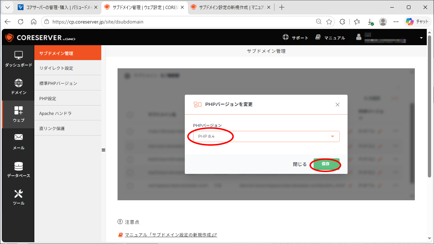434x244 pixels.
Task: Close the PHP version dialog with X
Action: (337, 104)
